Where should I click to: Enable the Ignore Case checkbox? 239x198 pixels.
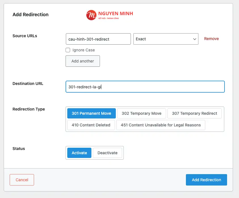click(x=68, y=50)
